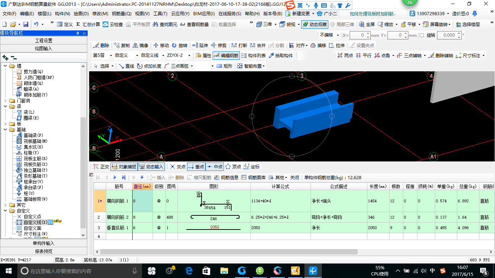Click the 工程设置 panel button
The width and height of the screenshot is (495, 278).
[x=43, y=41]
